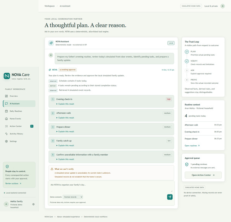Screen dimensions: 231x222
Task: Expand Explain this result for Family catch-up
Action: tap(65, 145)
